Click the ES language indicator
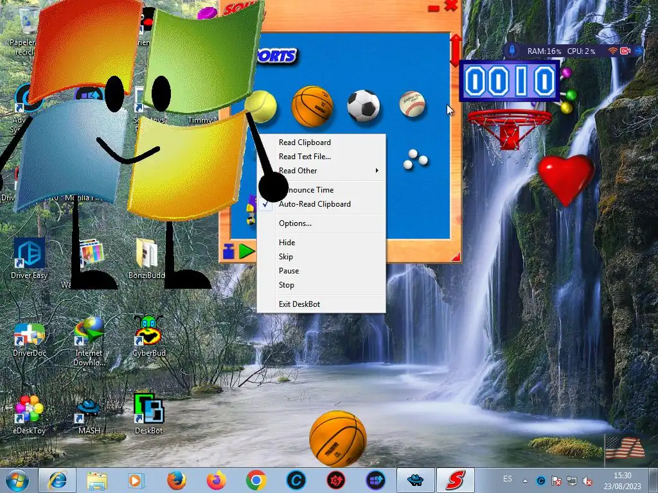658x493 pixels. [508, 479]
